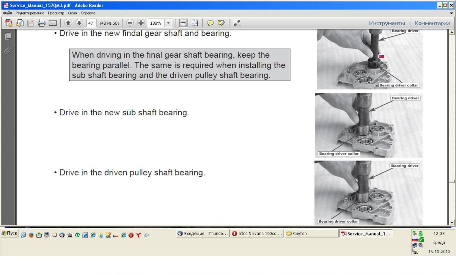This screenshot has width=456, height=275.
Task: Launch Firefox from quick launch bar
Action: click(31, 235)
